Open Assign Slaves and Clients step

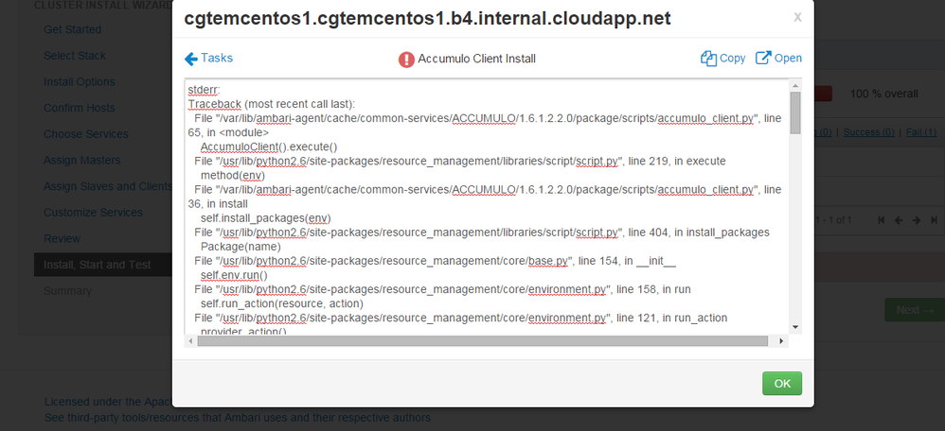pyautogui.click(x=107, y=186)
